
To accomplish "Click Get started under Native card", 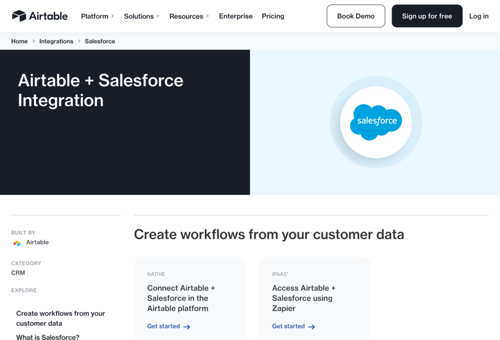I will pyautogui.click(x=164, y=326).
